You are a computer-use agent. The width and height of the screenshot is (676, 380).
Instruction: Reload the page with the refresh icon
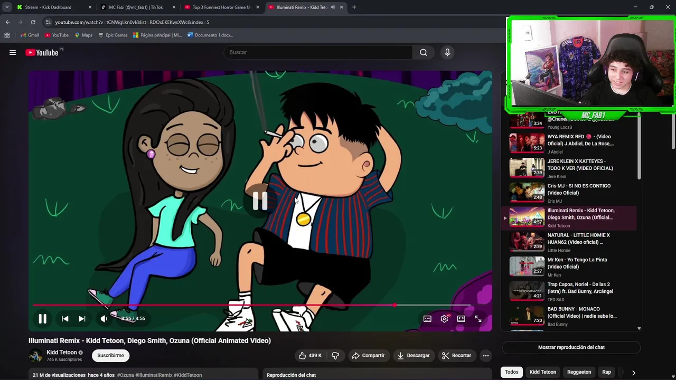coord(33,22)
